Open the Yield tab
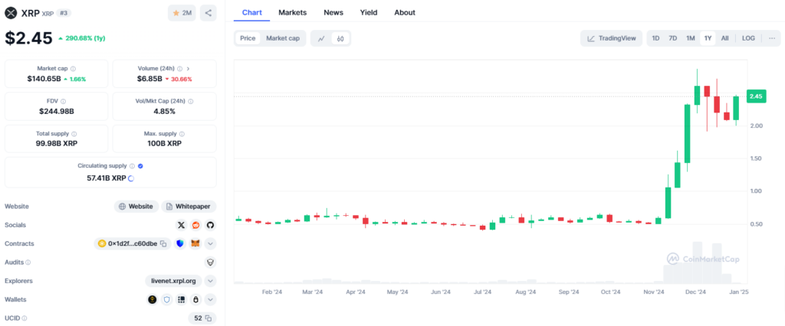This screenshot has height=326, width=785. (x=369, y=12)
